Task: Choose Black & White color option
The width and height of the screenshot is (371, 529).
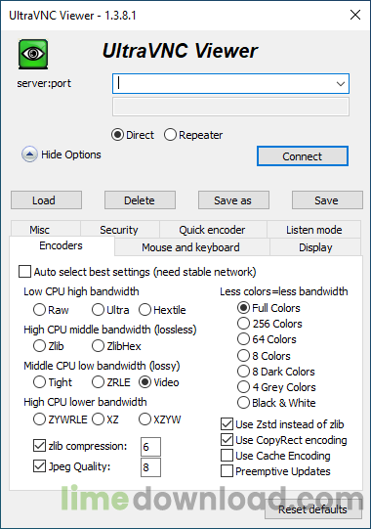Action: (x=243, y=403)
